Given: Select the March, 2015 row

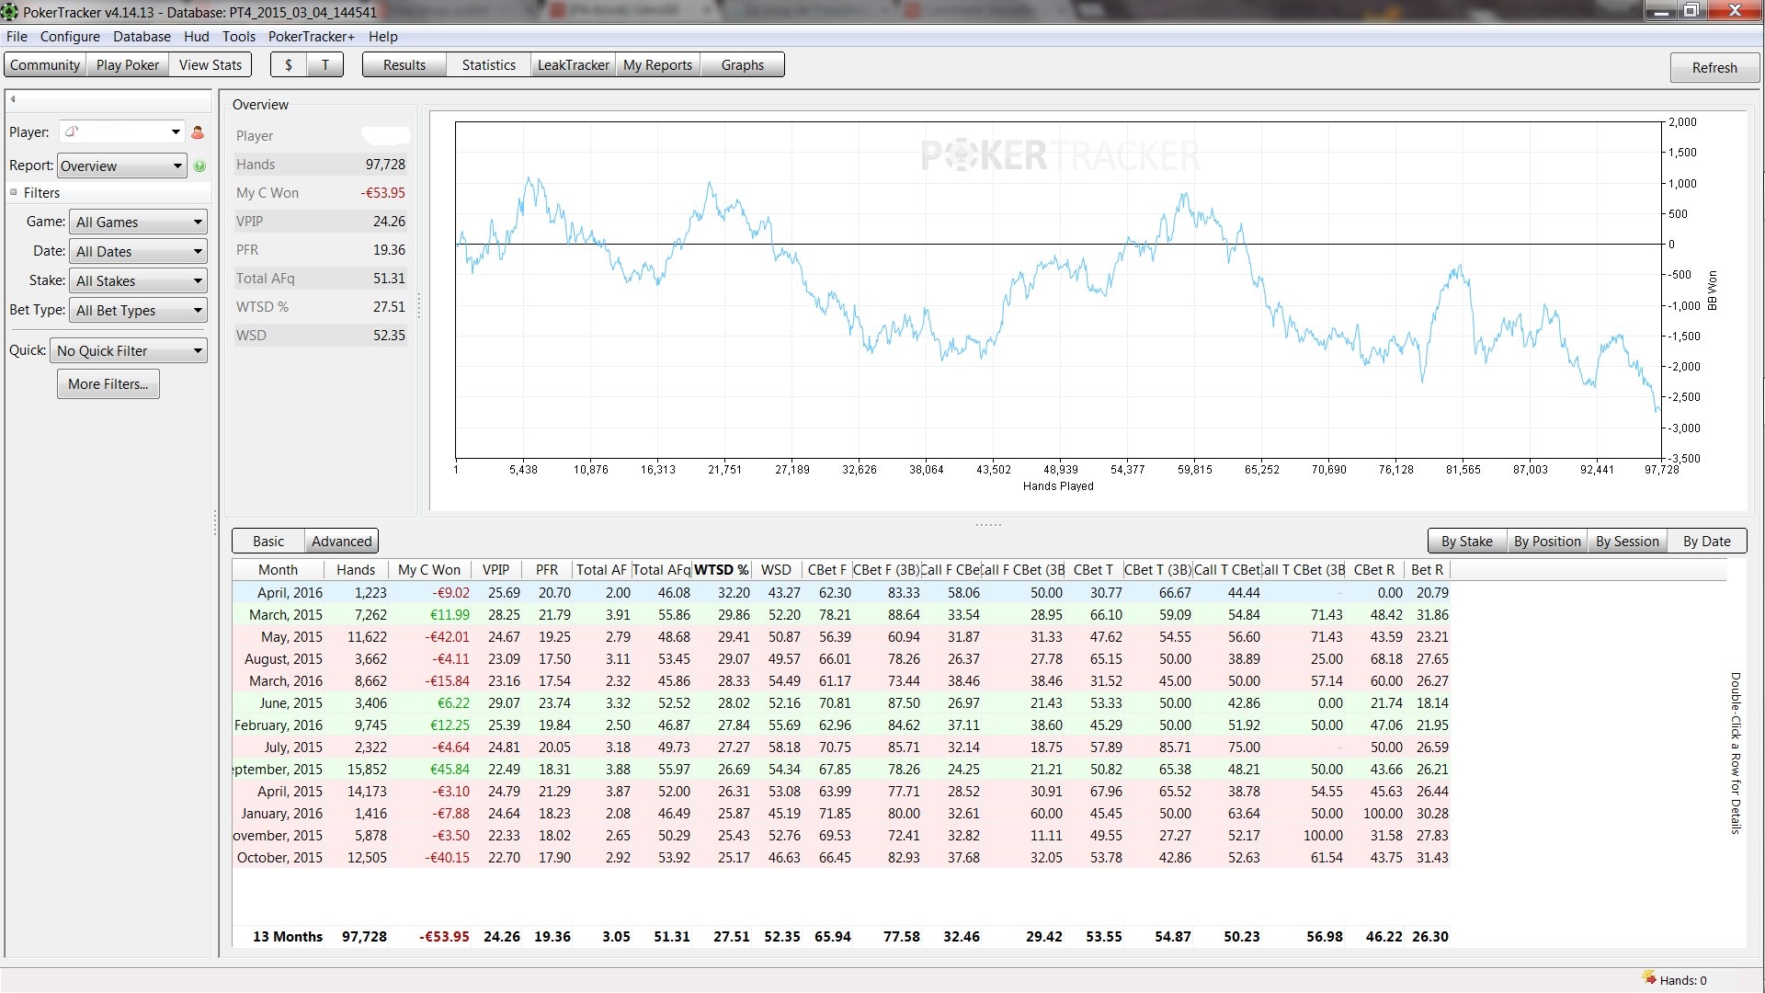Looking at the screenshot, I should [841, 615].
